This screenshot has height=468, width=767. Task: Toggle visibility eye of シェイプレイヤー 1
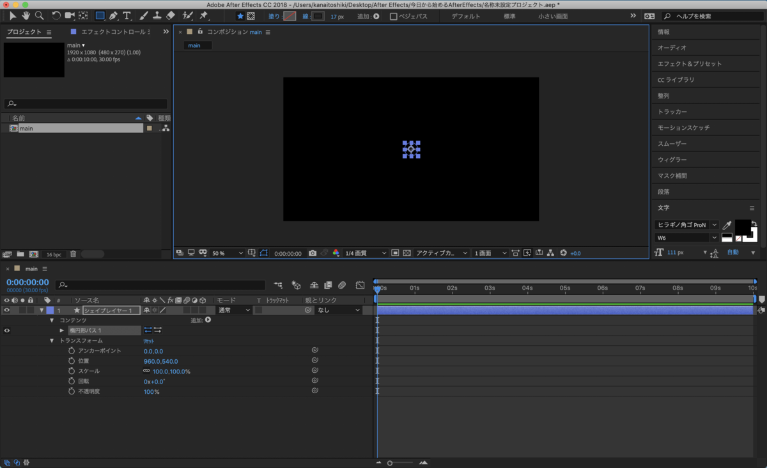tap(7, 310)
